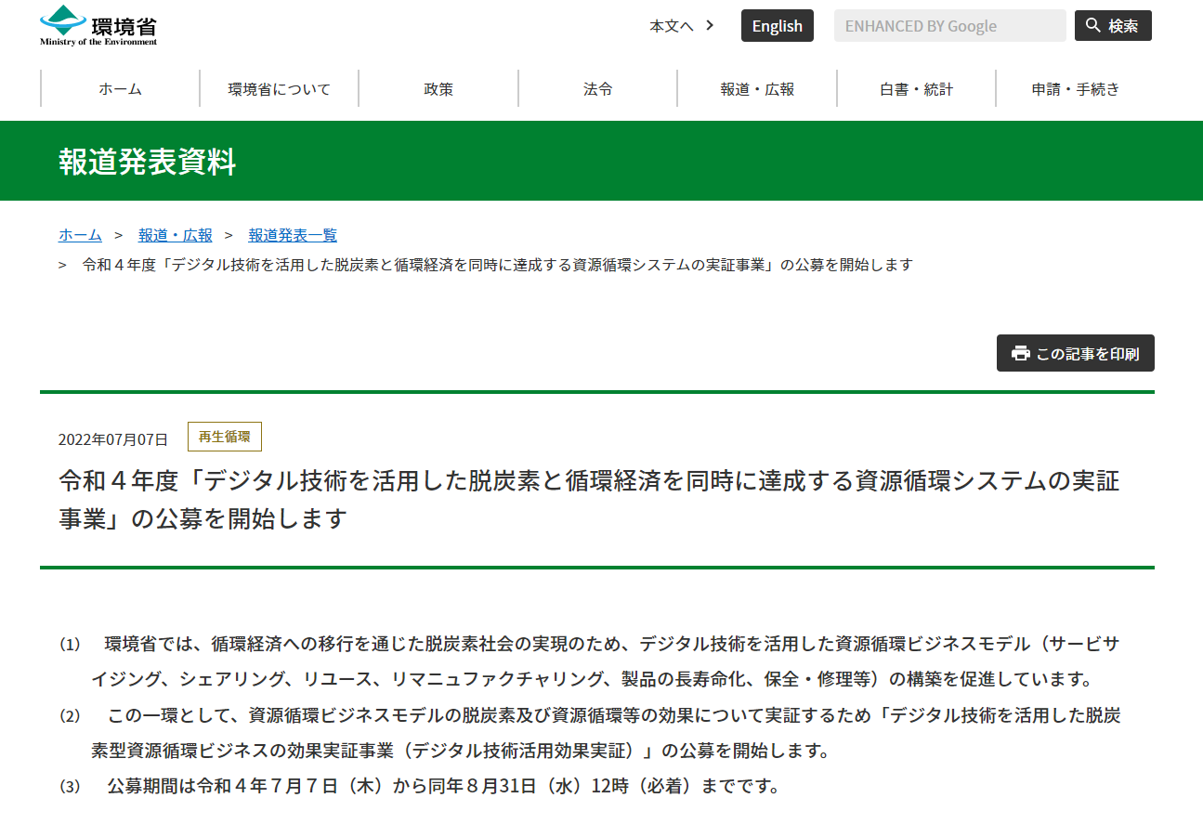Open the ホーム breadcrumb link
Image resolution: width=1203 pixels, height=837 pixels.
pyautogui.click(x=80, y=235)
